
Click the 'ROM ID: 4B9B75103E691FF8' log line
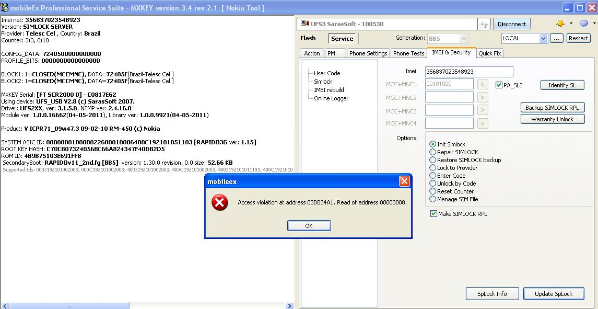pos(41,156)
